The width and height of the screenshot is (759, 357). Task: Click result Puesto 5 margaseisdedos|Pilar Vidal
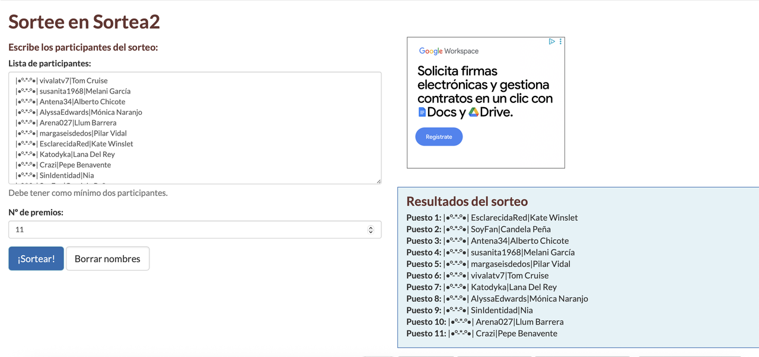click(x=489, y=264)
